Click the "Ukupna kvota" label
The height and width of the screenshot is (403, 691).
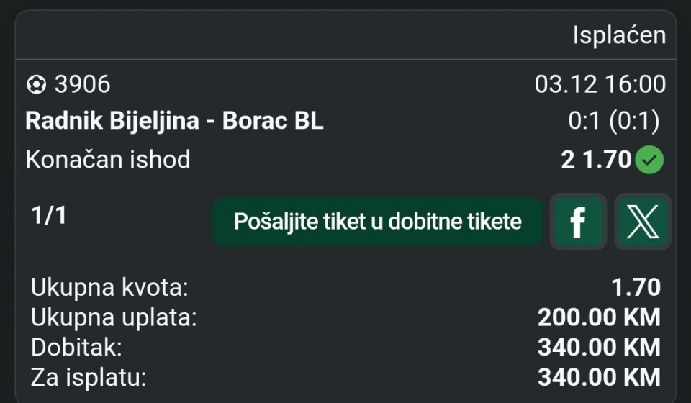109,288
